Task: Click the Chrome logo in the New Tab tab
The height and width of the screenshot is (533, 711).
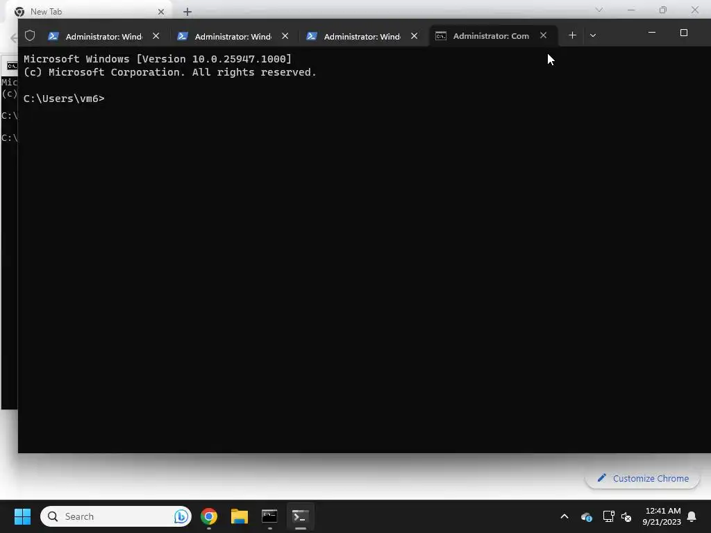Action: [19, 12]
